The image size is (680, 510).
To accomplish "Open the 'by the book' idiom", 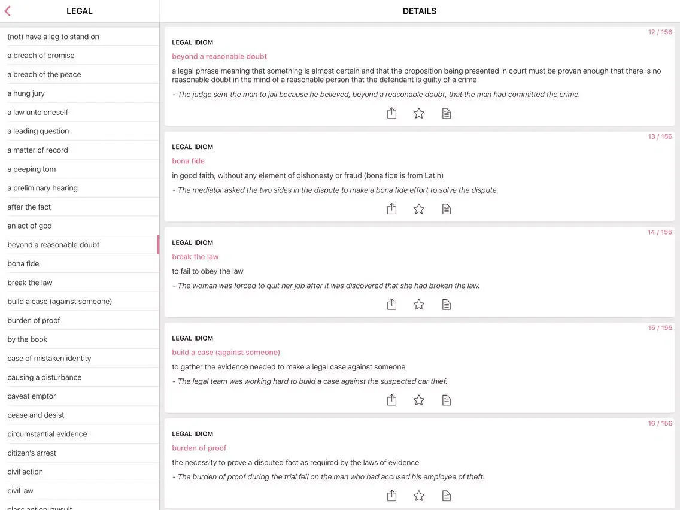I will (x=80, y=339).
